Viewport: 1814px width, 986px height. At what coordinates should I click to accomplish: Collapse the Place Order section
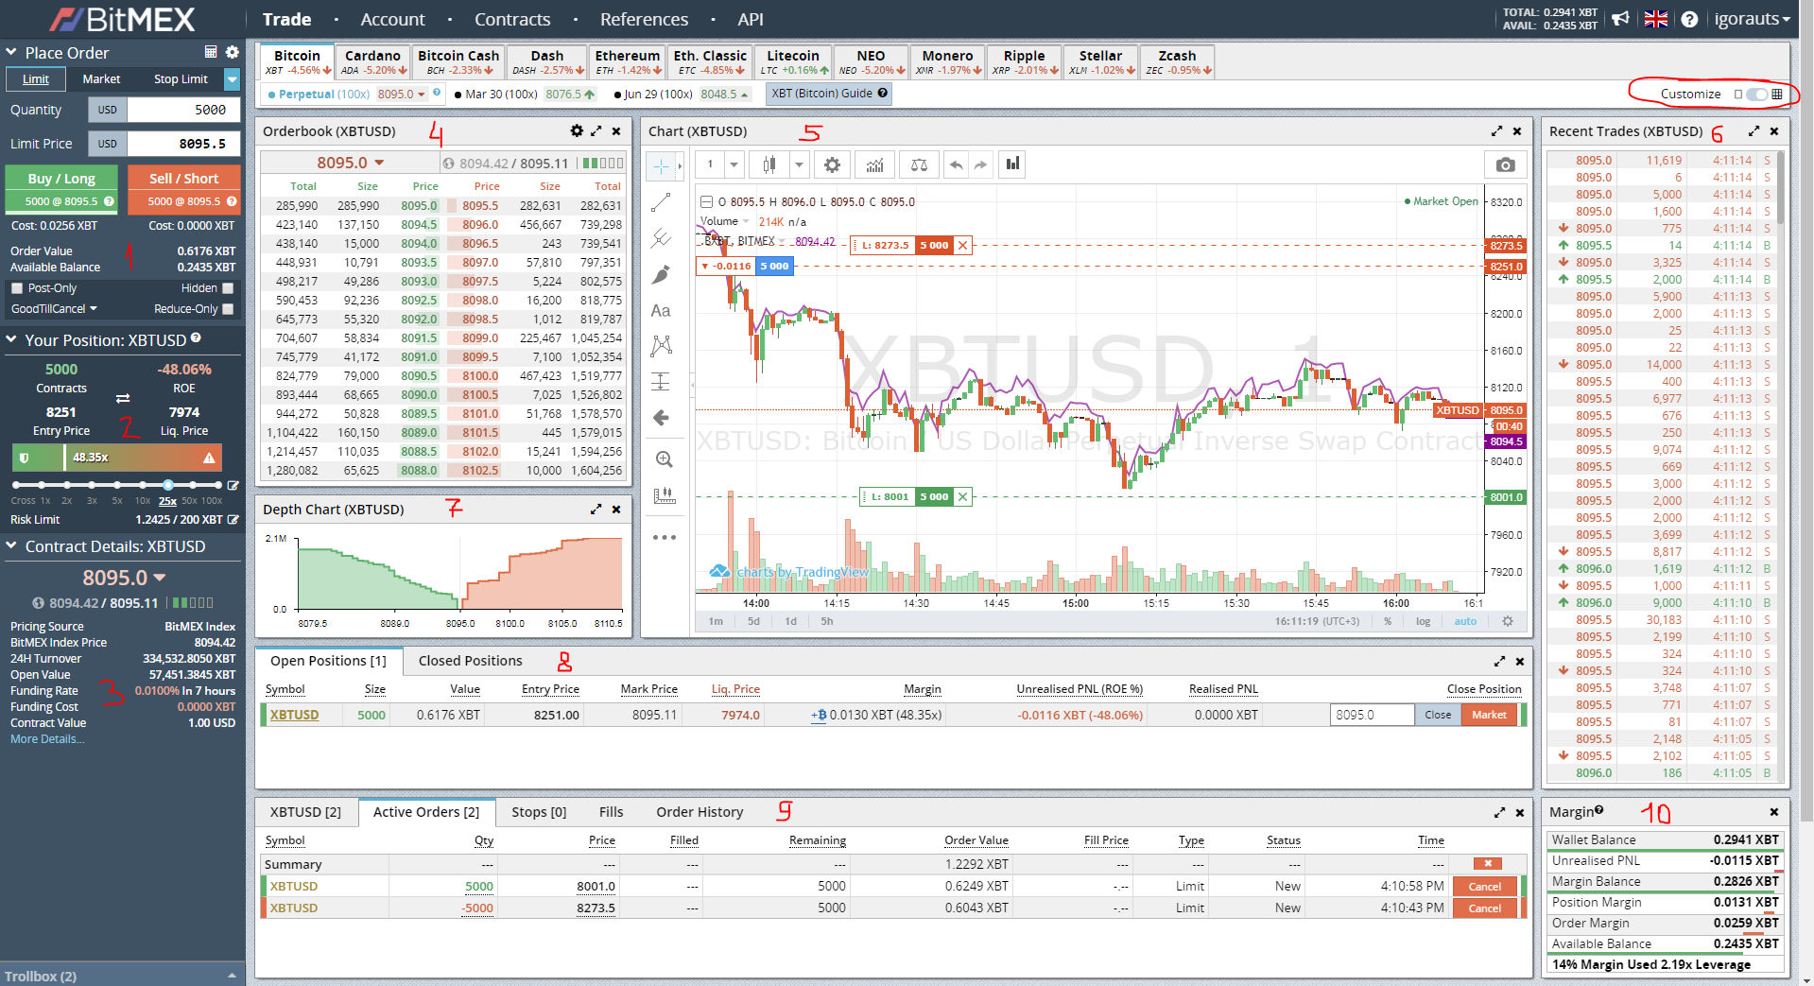(11, 52)
